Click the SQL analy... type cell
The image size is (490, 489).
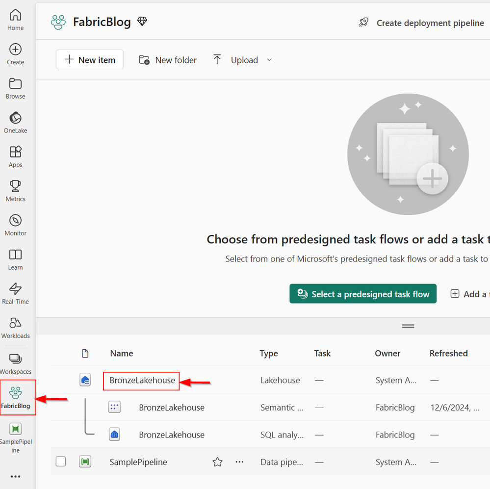[x=282, y=435]
